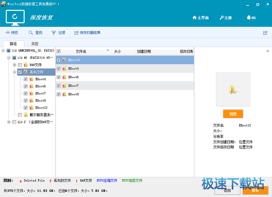This screenshot has width=272, height=197.
Task: Click $Root9 folder icon in tree
Action: point(31,101)
